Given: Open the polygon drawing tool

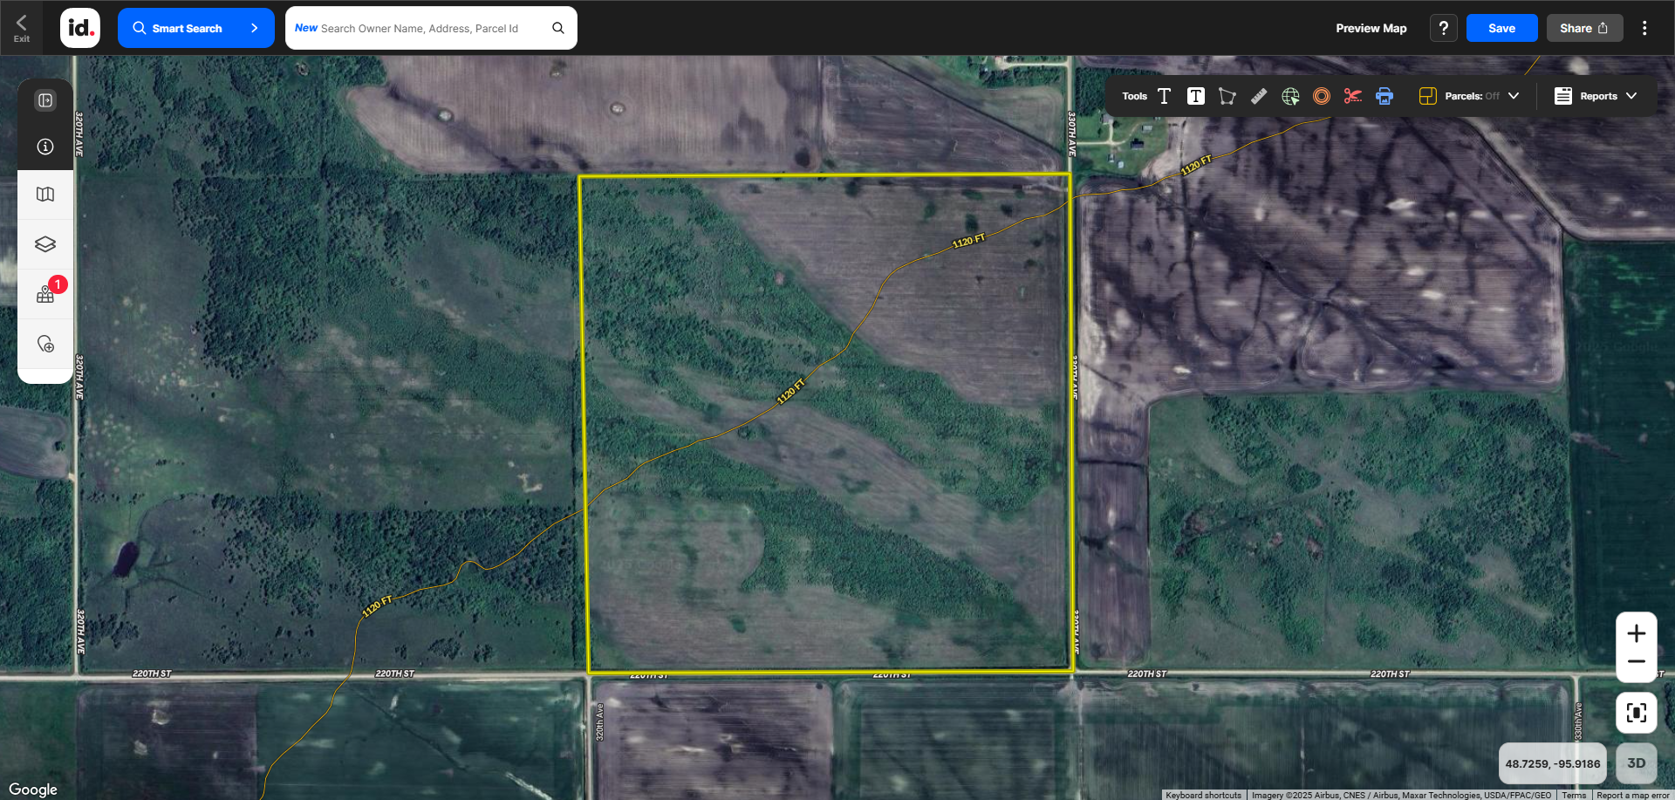Looking at the screenshot, I should [1227, 96].
